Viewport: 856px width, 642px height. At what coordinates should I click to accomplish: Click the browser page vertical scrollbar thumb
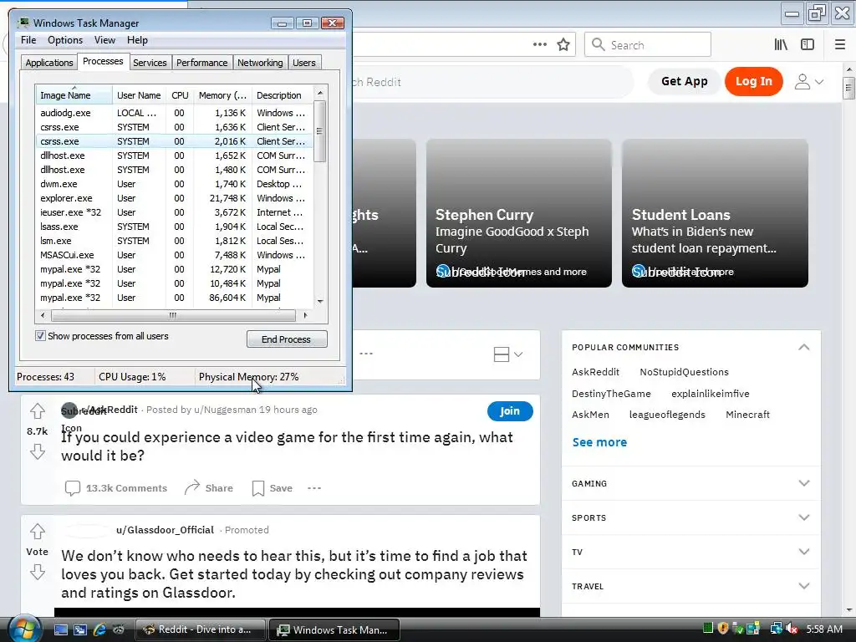[848, 89]
